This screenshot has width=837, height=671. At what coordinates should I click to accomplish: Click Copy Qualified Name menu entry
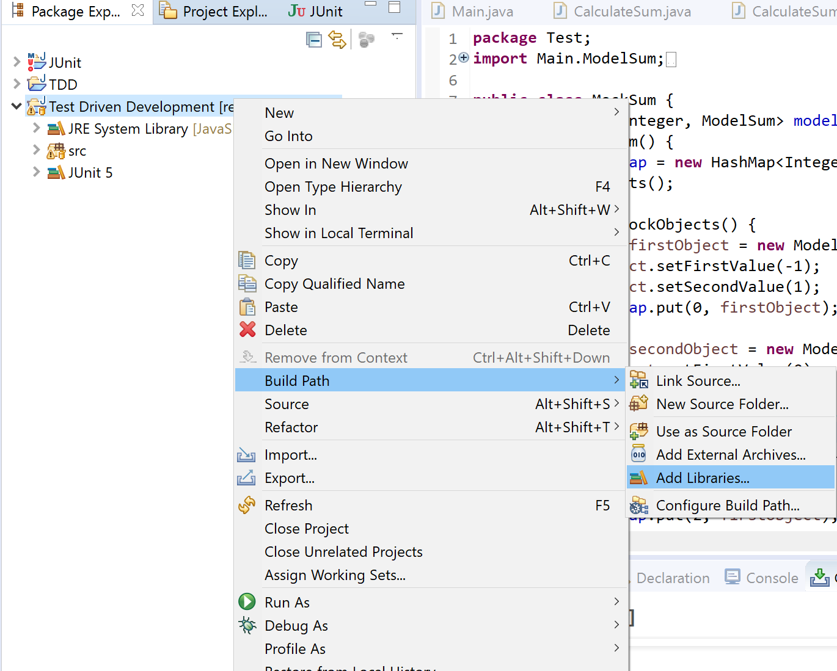click(334, 284)
